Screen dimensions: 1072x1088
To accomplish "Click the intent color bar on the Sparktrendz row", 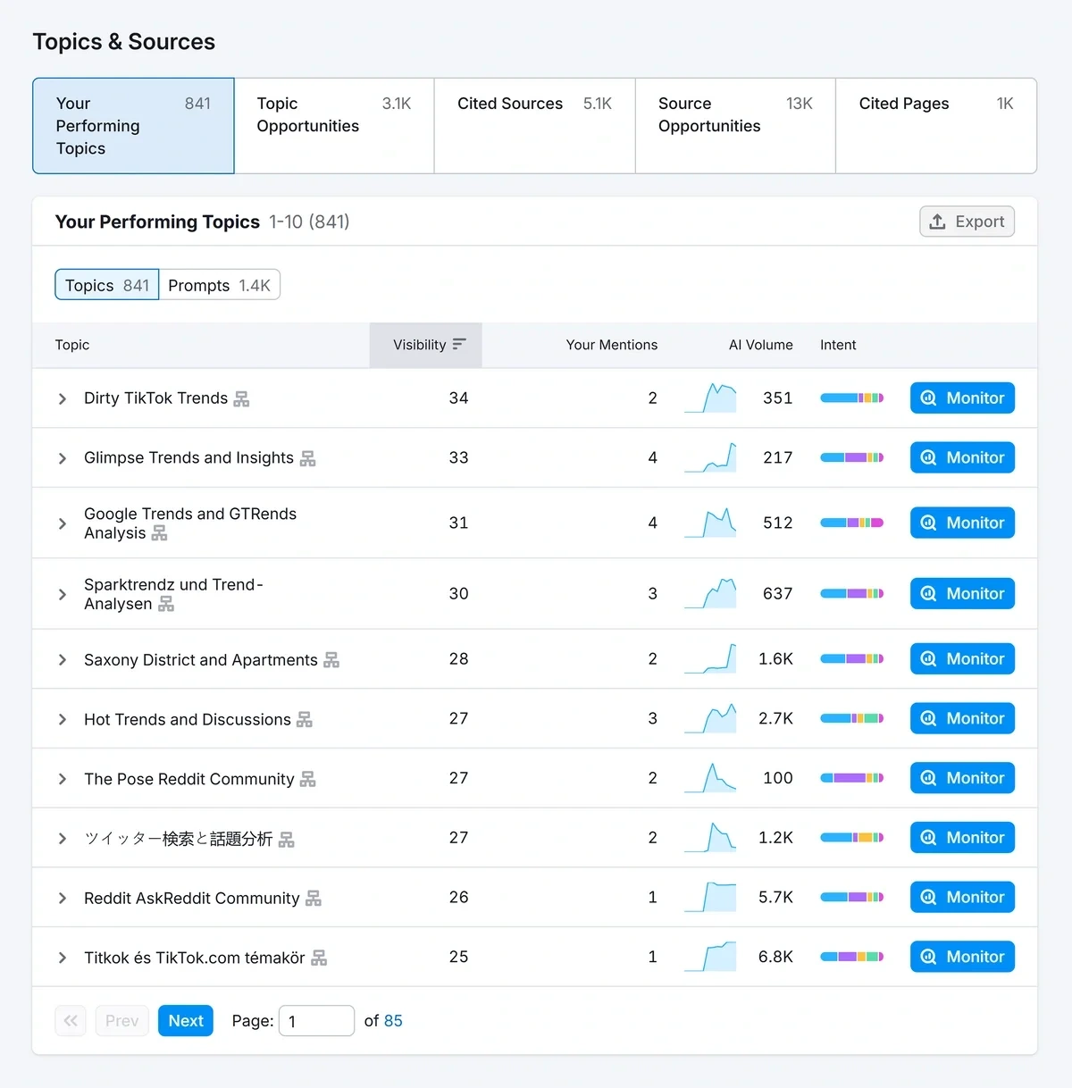I will (851, 593).
